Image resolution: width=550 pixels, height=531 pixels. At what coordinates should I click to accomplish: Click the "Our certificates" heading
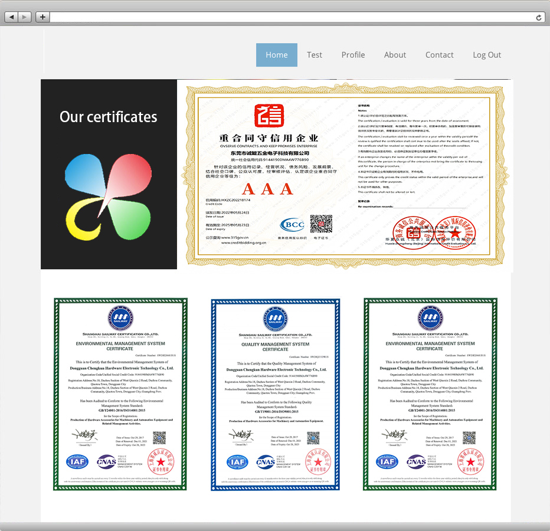tap(109, 117)
